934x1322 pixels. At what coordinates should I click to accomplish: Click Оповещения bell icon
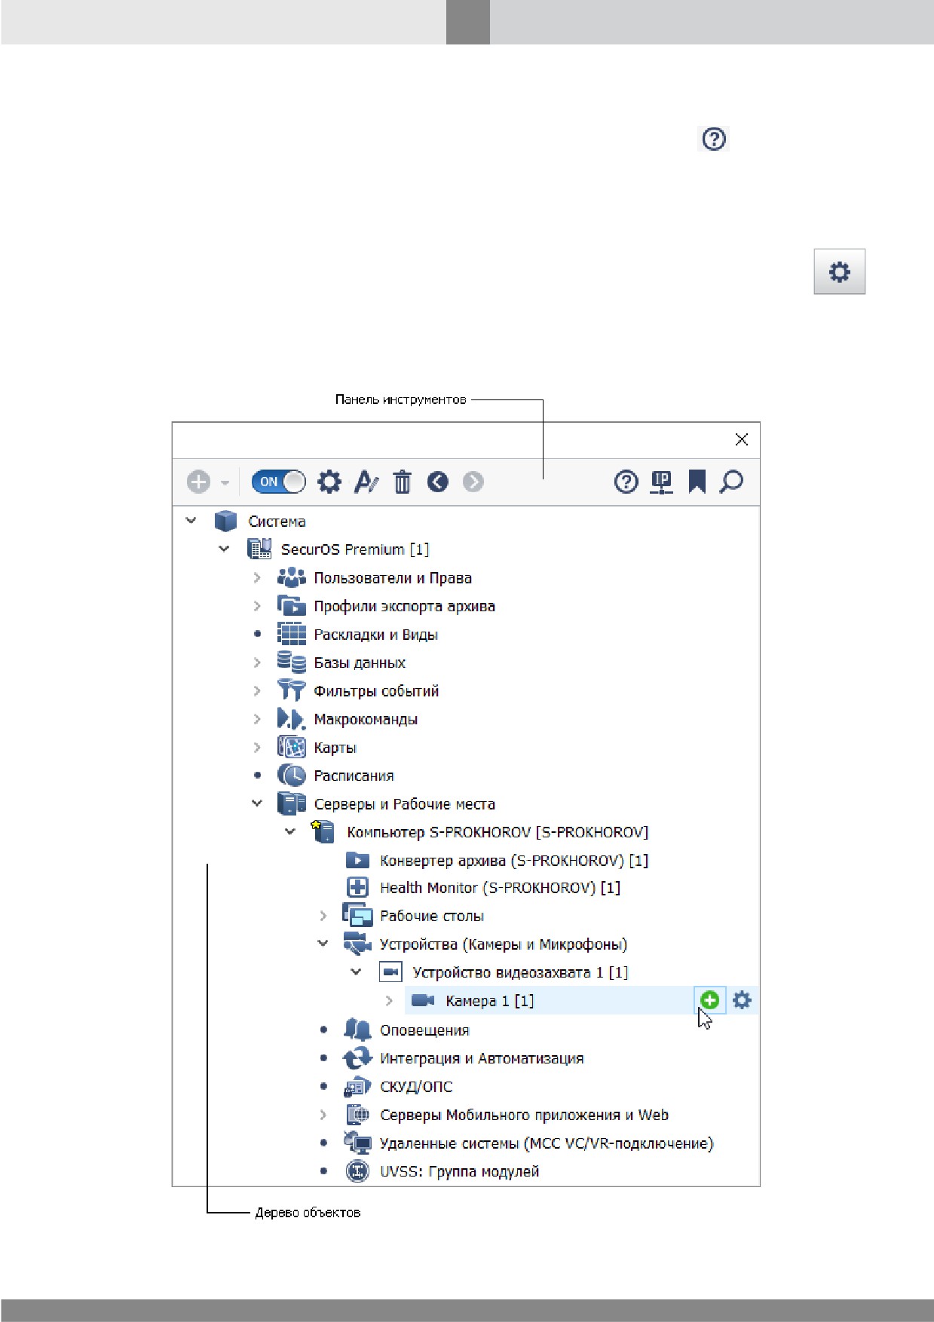357,1030
